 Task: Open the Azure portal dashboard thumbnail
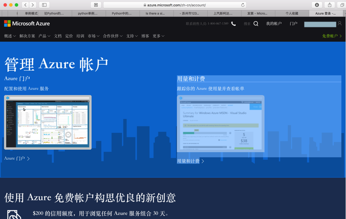(48, 122)
